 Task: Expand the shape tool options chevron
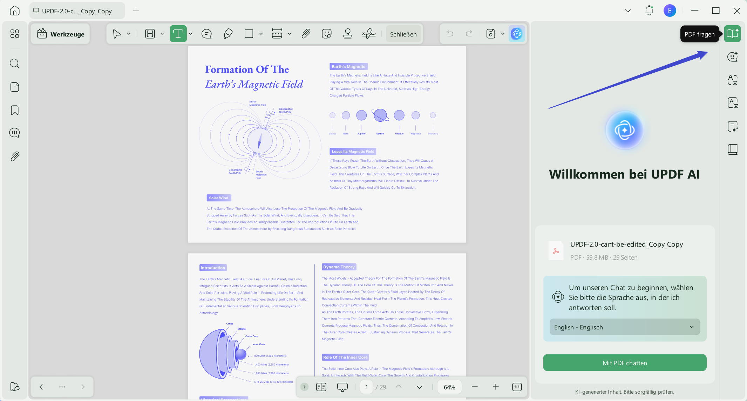(261, 34)
